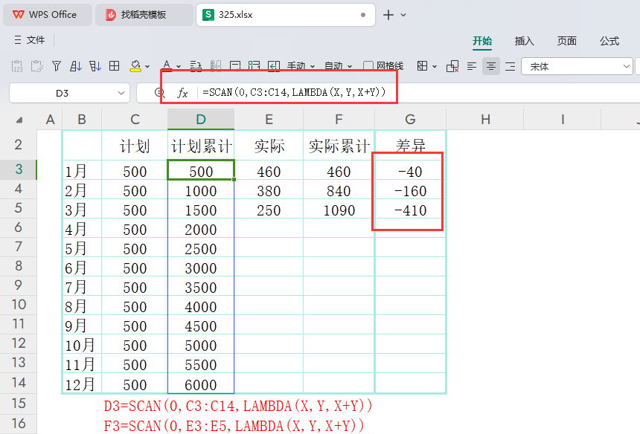
Task: Click the select-all corner triangle
Action: pos(19,120)
